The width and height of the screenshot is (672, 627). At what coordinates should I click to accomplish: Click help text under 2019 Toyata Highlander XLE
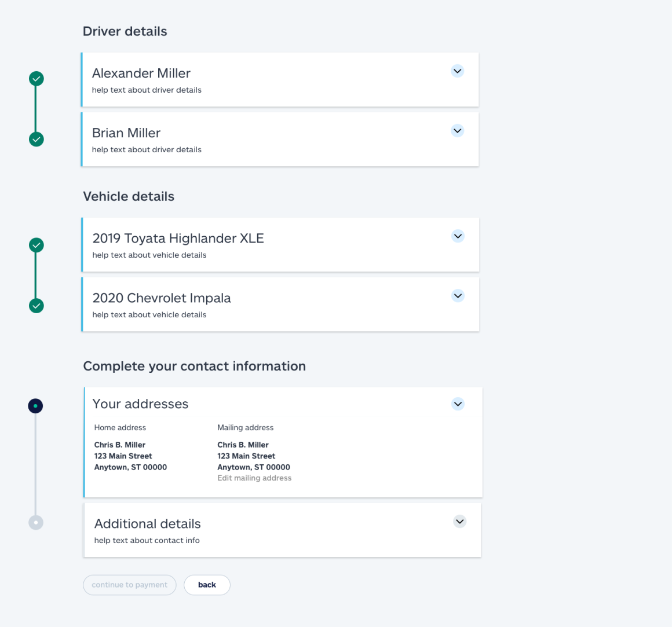pyautogui.click(x=149, y=255)
